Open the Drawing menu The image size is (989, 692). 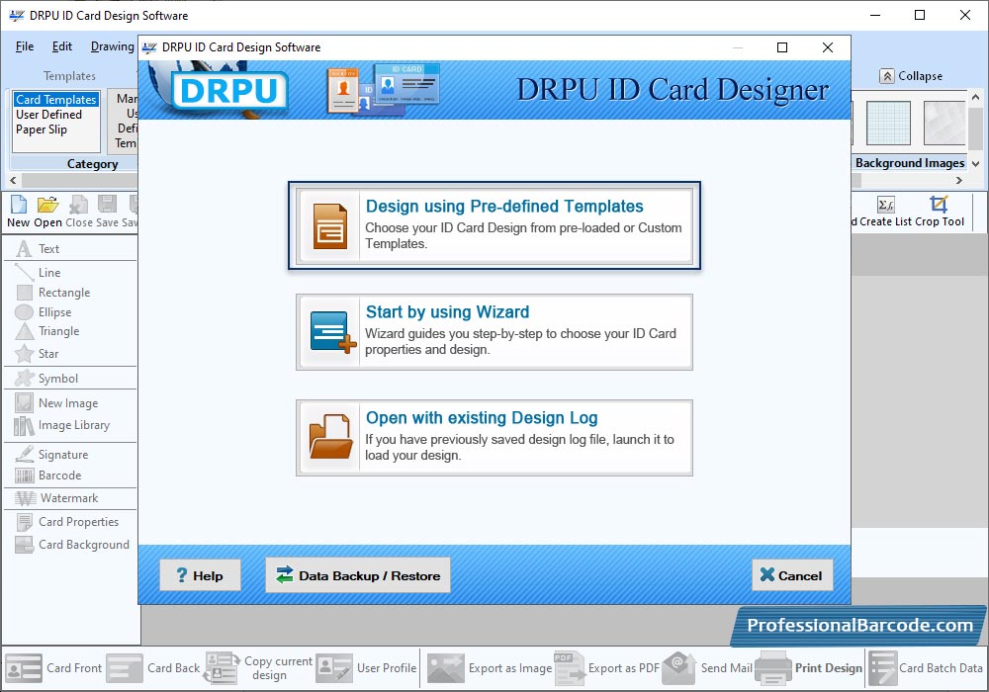(113, 46)
